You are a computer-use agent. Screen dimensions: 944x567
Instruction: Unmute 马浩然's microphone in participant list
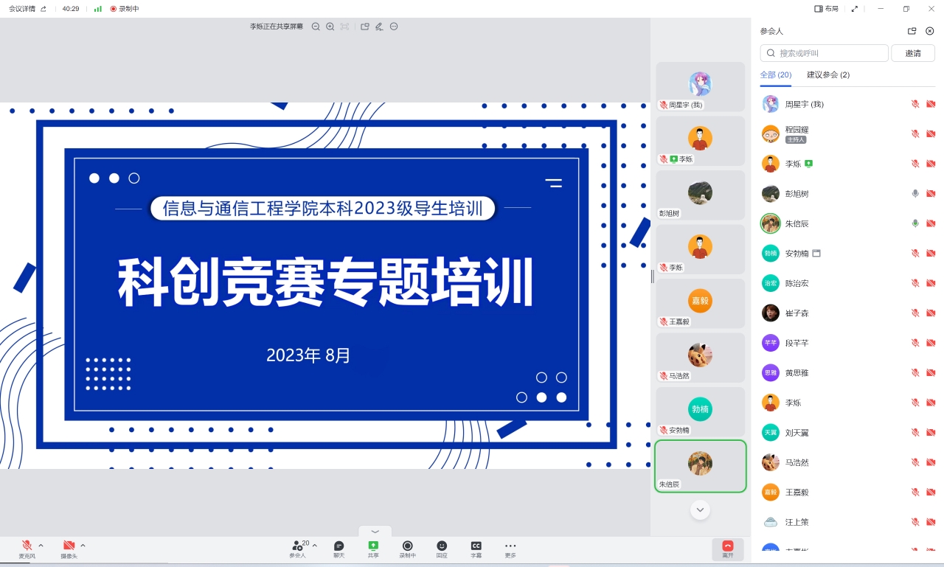click(x=914, y=462)
